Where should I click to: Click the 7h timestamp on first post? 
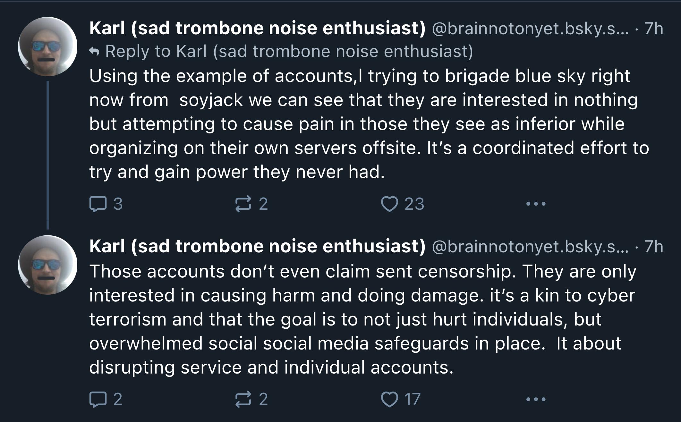click(654, 29)
